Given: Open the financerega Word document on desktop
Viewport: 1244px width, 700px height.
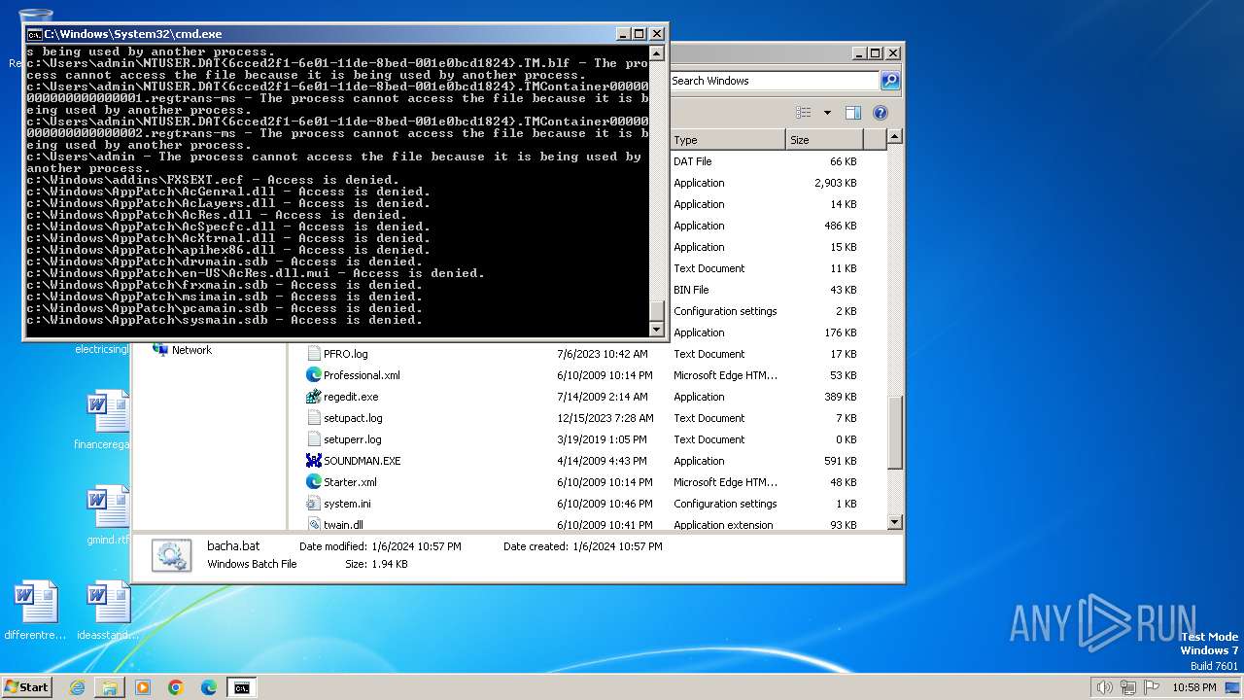Looking at the screenshot, I should [108, 420].
